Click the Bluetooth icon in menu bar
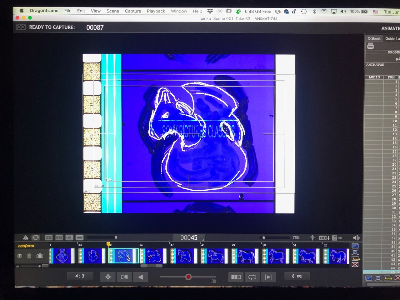This screenshot has width=400, height=300. (x=315, y=11)
